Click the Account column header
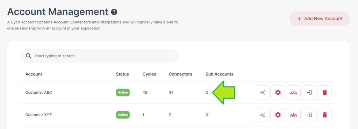 (34, 74)
